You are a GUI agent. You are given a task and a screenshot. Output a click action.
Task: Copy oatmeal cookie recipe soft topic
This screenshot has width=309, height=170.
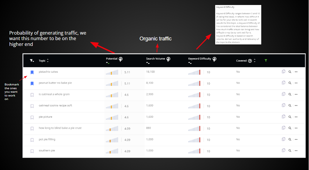click(x=283, y=105)
